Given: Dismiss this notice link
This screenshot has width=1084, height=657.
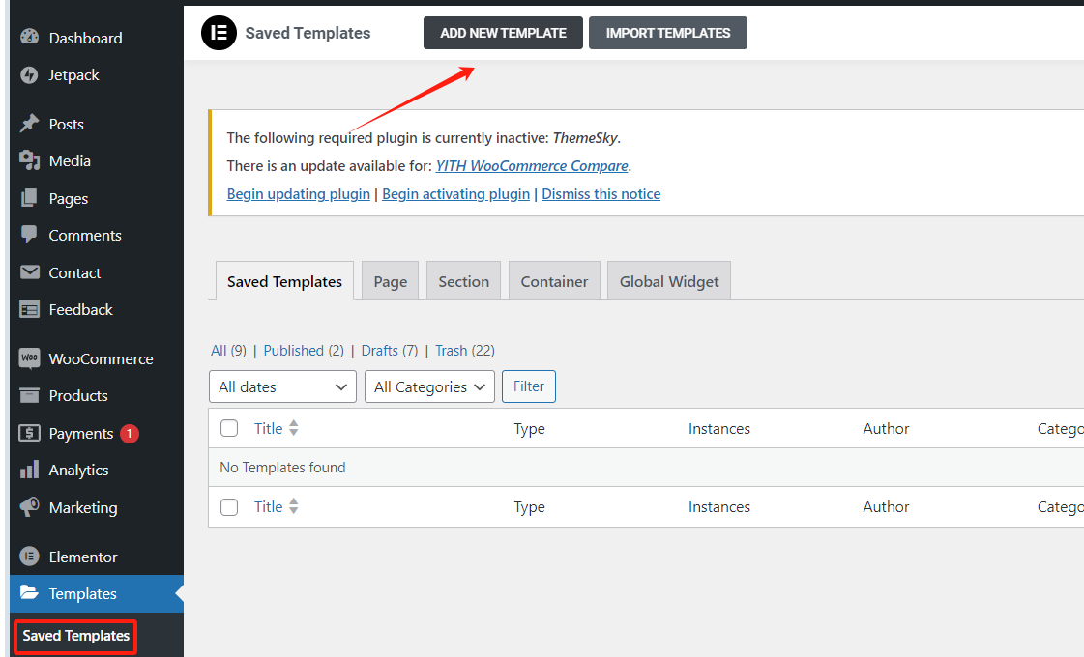Looking at the screenshot, I should click(601, 194).
